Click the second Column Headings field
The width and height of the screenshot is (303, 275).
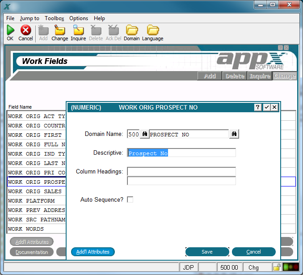tap(181, 181)
